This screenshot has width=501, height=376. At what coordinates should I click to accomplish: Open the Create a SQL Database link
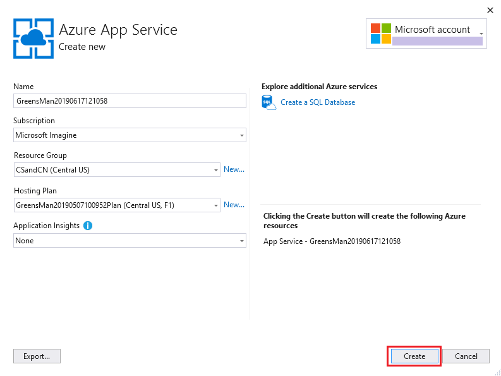point(318,102)
